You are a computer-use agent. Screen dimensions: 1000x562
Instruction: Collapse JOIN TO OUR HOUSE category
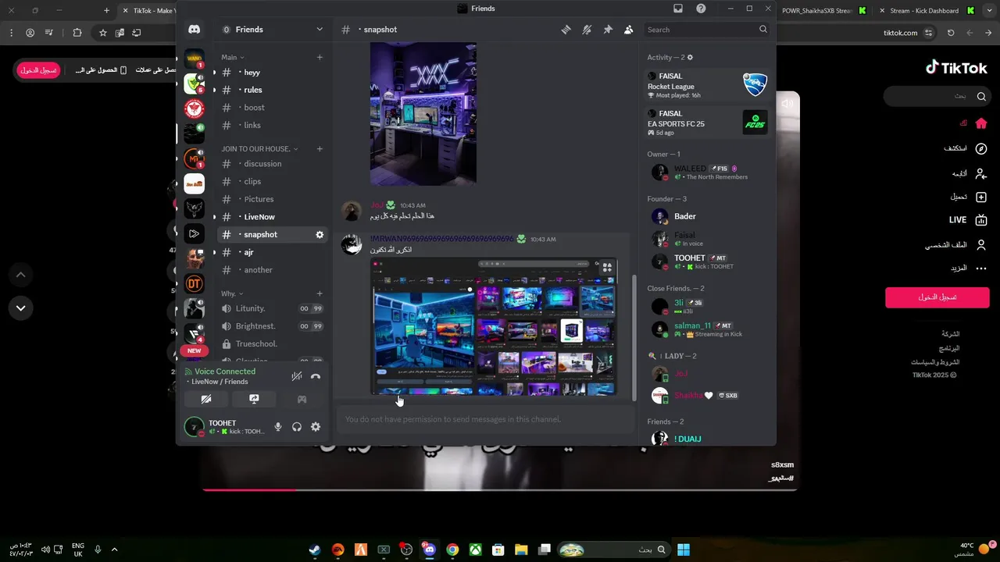(259, 148)
